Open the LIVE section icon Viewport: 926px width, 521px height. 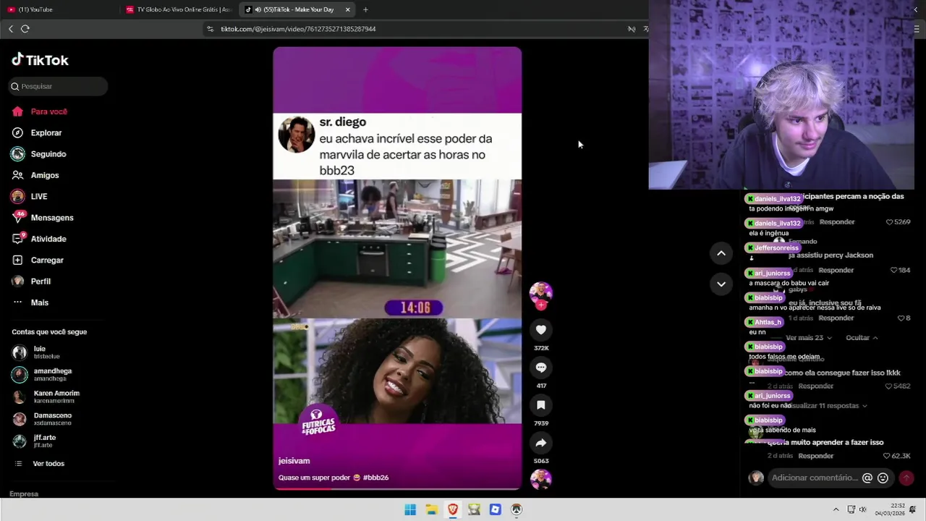coord(17,196)
